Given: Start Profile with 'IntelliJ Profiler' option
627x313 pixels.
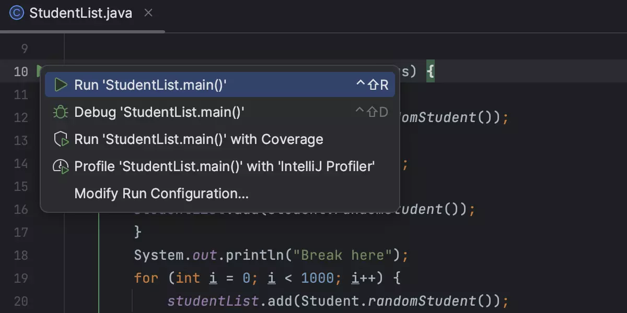Looking at the screenshot, I should (x=225, y=166).
